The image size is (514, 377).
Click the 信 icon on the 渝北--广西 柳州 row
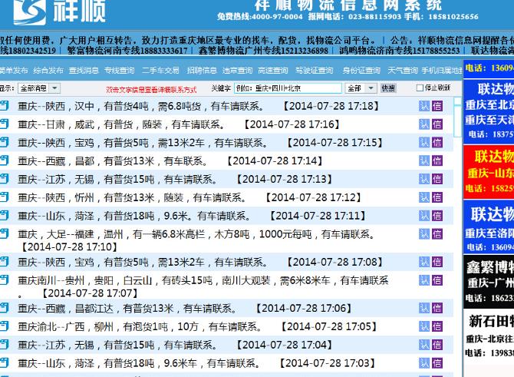click(x=437, y=326)
